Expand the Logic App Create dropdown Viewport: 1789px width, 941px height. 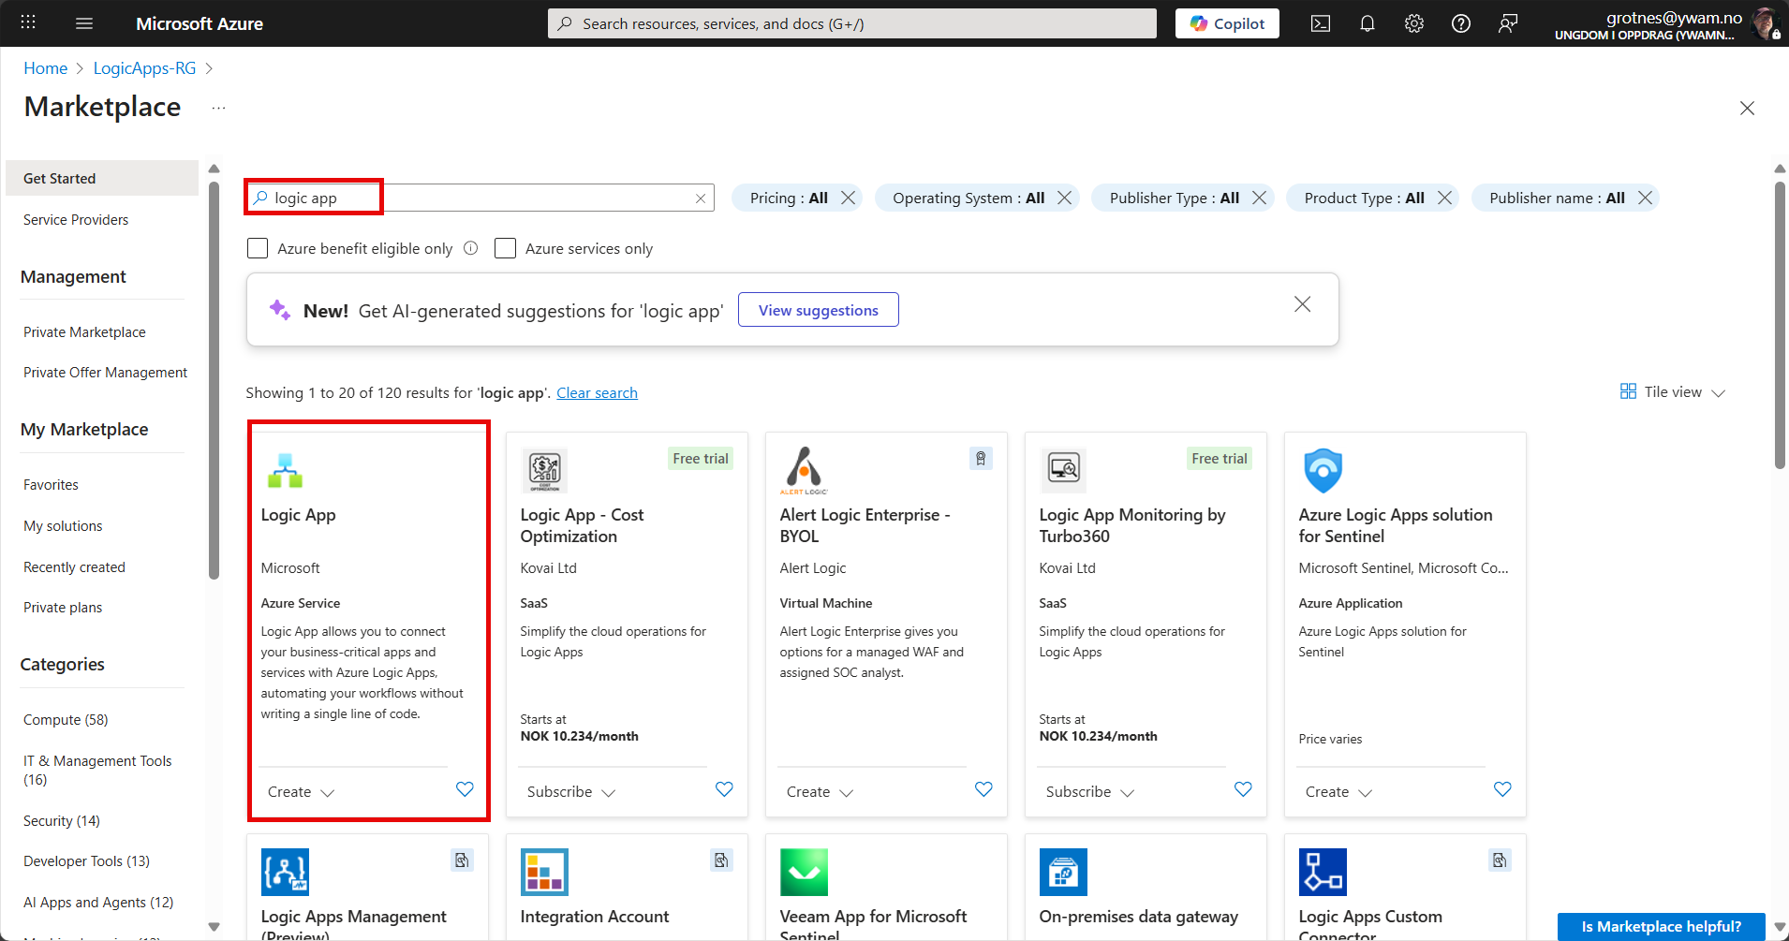[301, 792]
